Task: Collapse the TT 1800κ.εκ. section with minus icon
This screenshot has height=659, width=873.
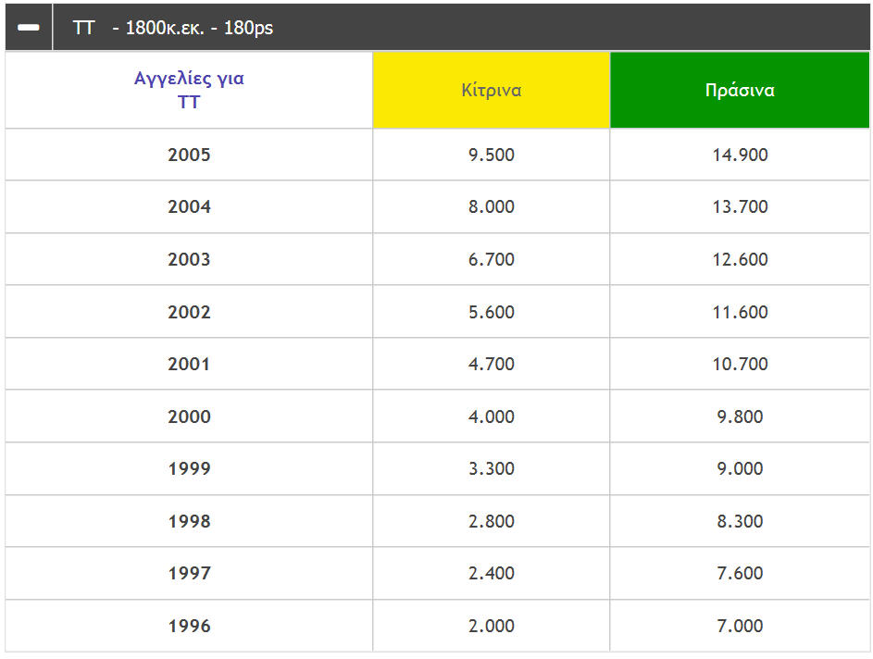Action: tap(29, 27)
